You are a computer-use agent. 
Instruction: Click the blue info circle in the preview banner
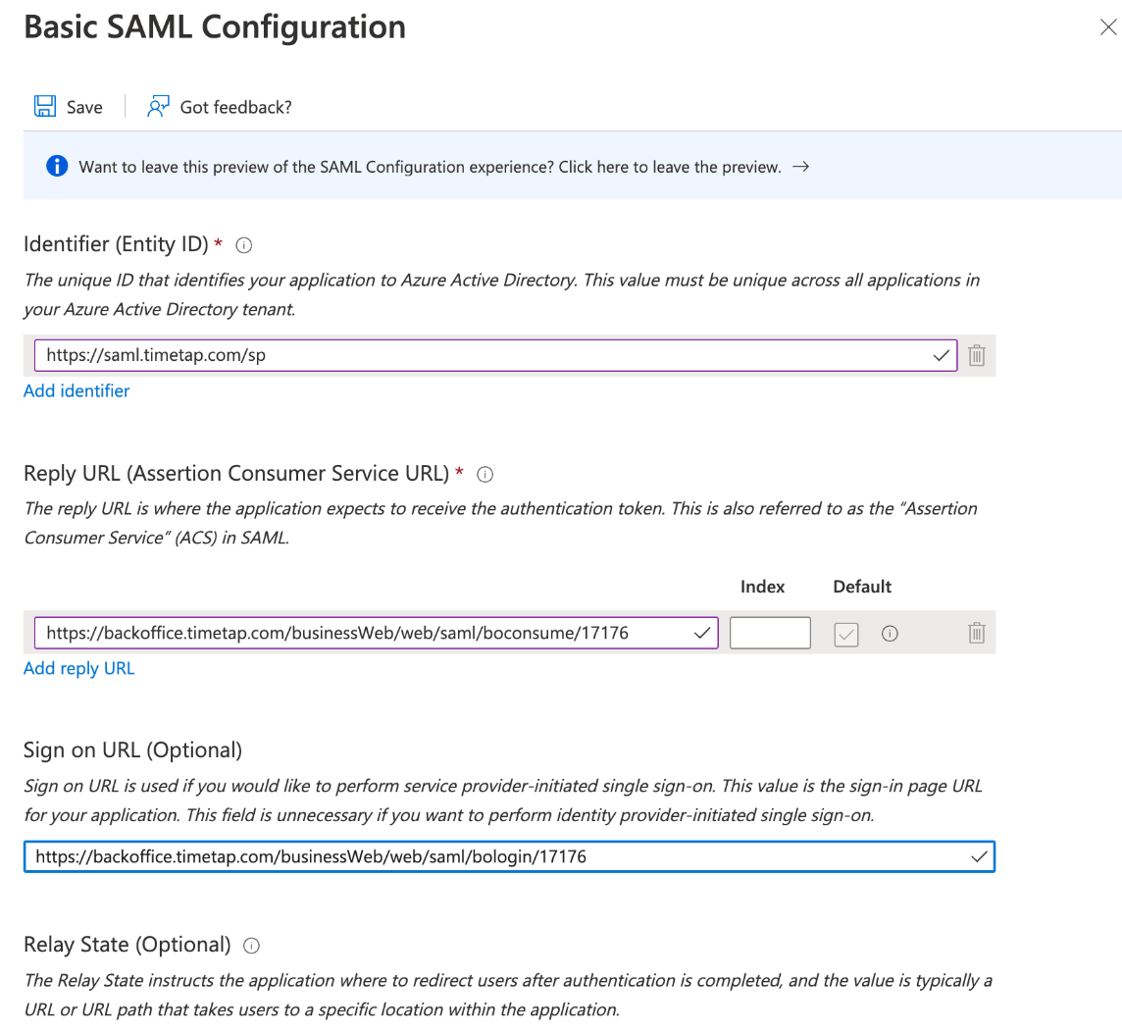point(57,166)
